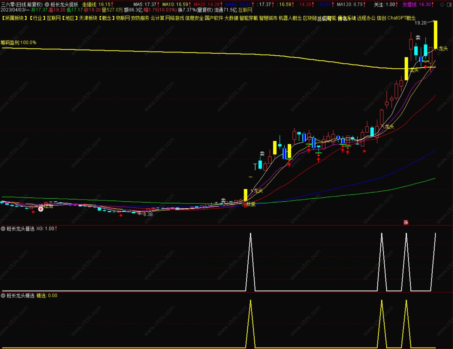Click the ChatGPT概念 concept tag
This screenshot has width=453, height=349.
pos(401,18)
